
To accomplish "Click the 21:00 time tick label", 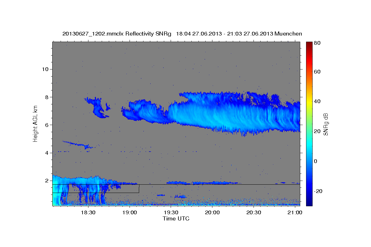I will (x=295, y=213).
